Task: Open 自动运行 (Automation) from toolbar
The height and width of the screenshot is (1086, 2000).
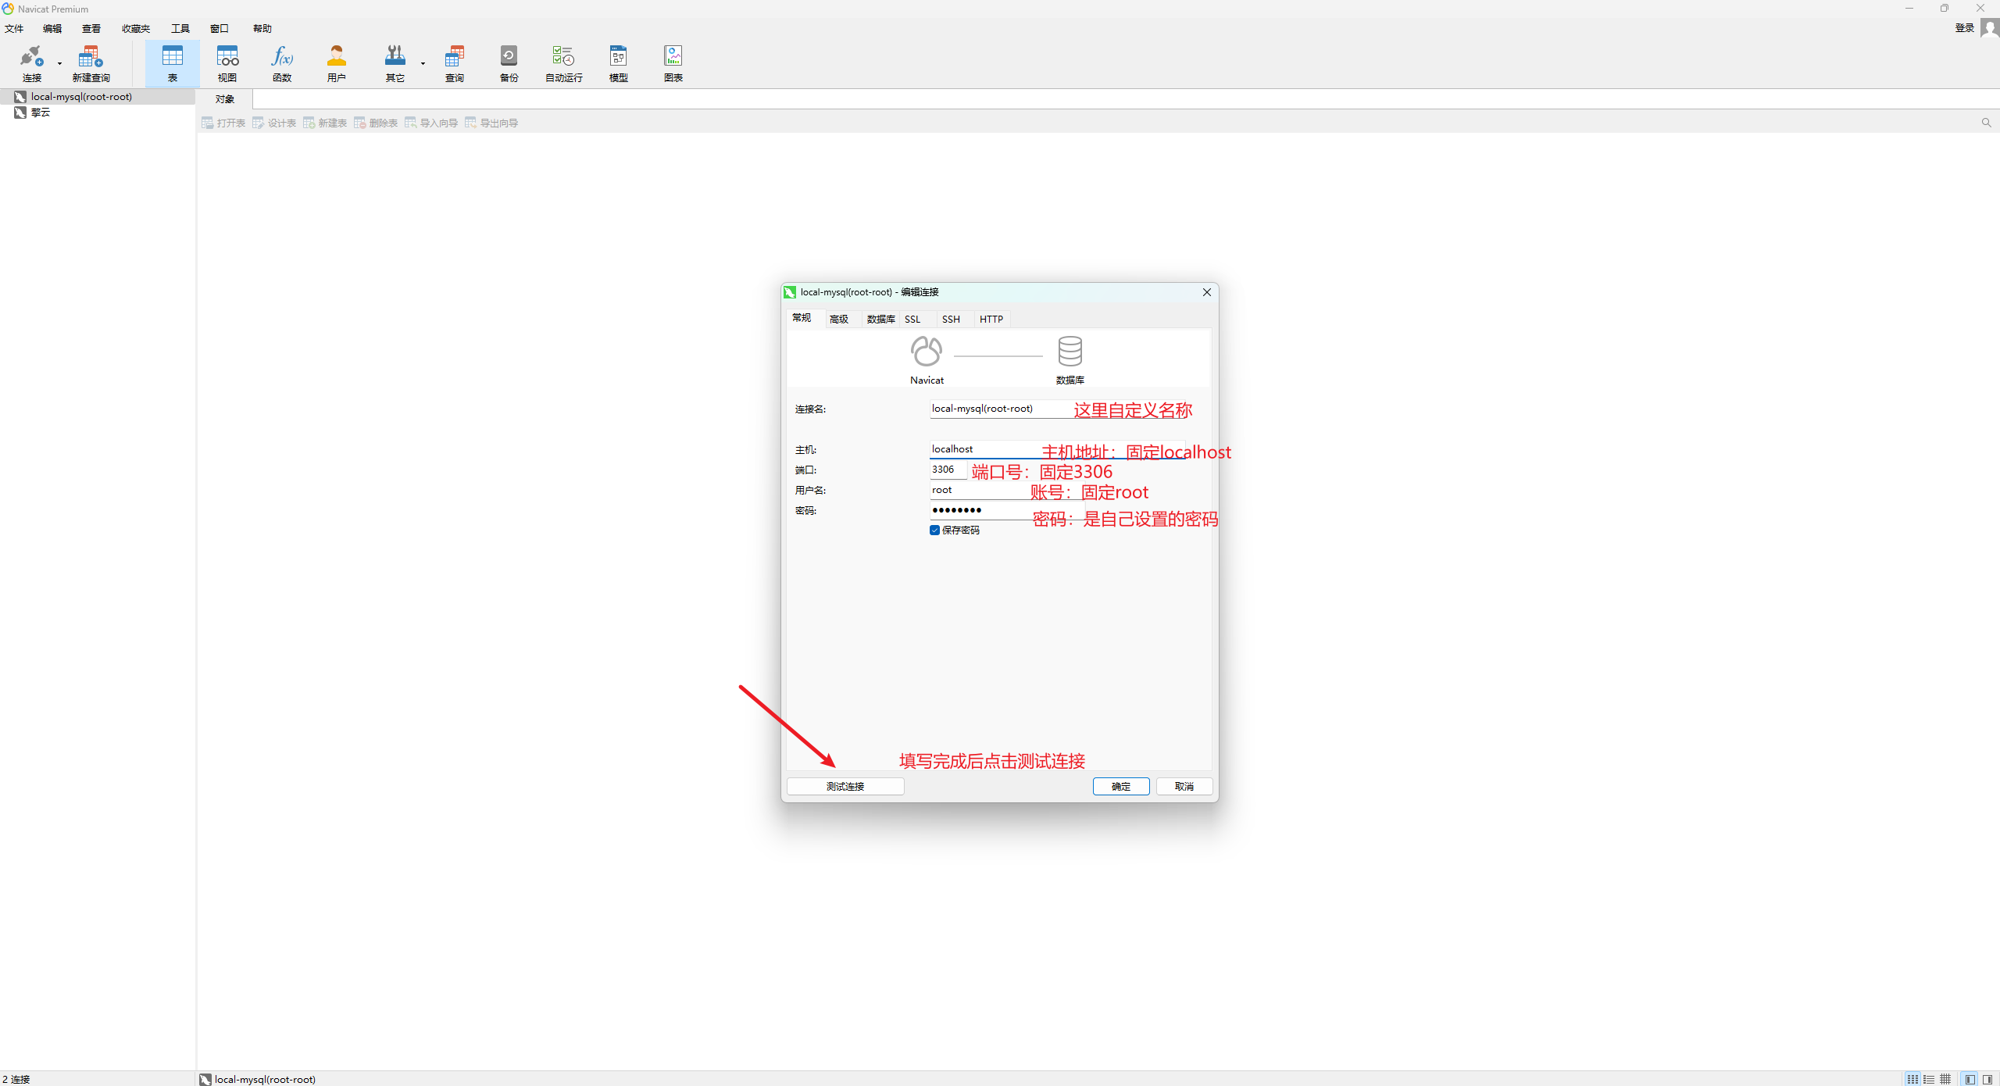Action: tap(563, 63)
